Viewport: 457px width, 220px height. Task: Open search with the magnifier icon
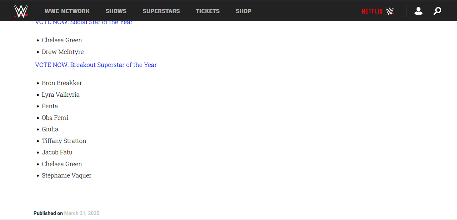pyautogui.click(x=437, y=11)
